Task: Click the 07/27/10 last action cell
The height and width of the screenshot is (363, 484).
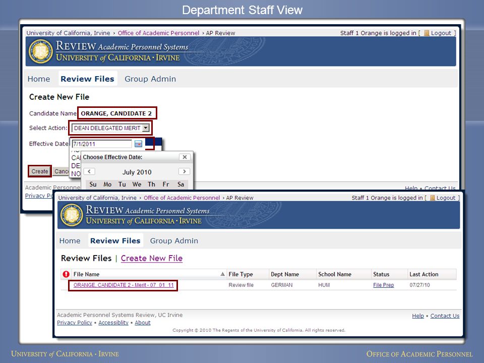Action: point(419,285)
